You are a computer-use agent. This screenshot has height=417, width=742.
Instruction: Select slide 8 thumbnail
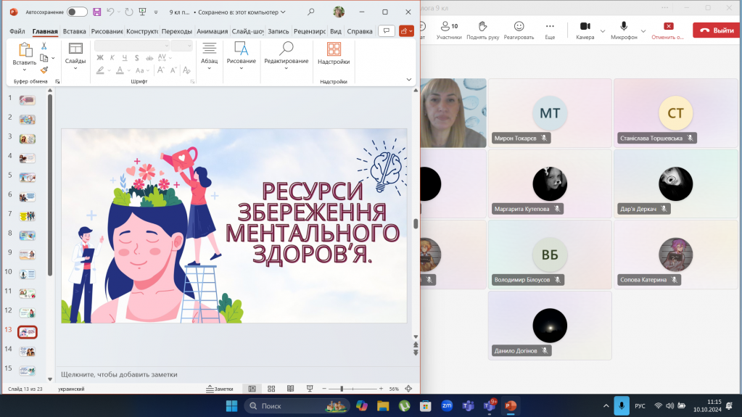click(27, 235)
